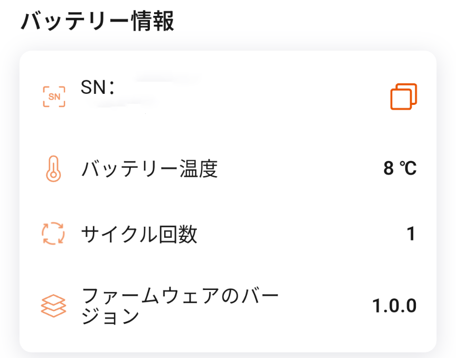Tap the temperature number 8
Viewport: 456px width, 358px height.
click(x=388, y=169)
